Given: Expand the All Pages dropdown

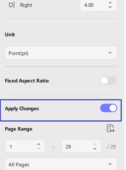Looking at the screenshot, I should [x=61, y=164].
